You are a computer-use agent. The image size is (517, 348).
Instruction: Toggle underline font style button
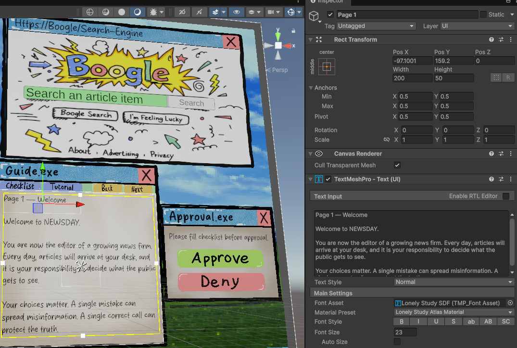[436, 322]
